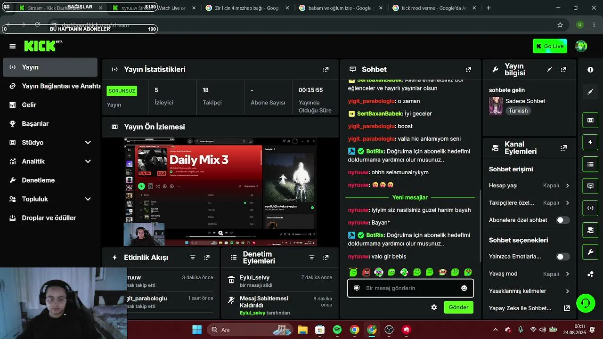Switch to the 'kick mod verme' browser tab
This screenshot has width=603, height=339.
coord(434,8)
